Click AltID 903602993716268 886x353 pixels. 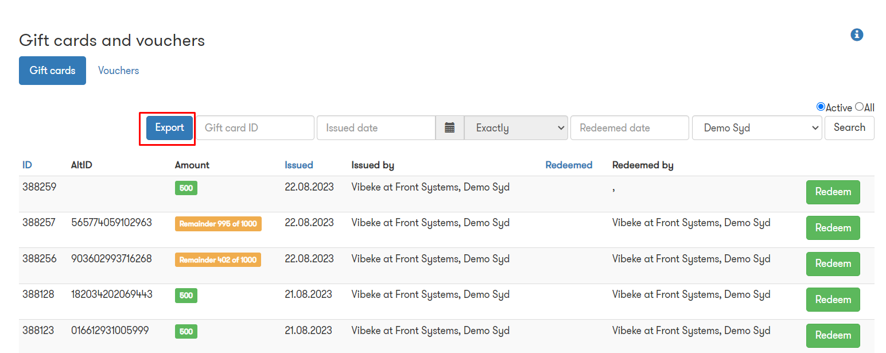(111, 259)
